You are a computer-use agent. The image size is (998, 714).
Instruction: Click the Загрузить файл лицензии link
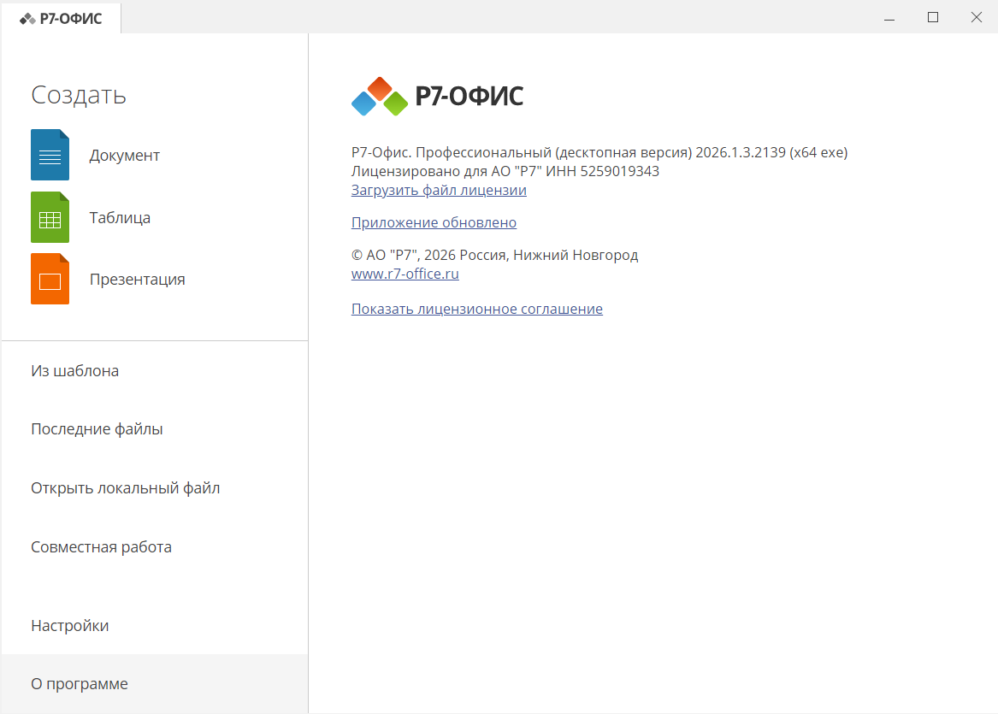point(439,191)
